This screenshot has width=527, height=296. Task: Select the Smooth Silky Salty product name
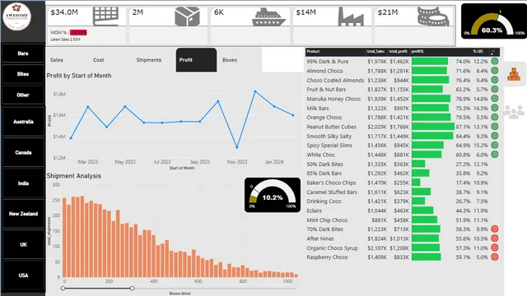click(329, 136)
